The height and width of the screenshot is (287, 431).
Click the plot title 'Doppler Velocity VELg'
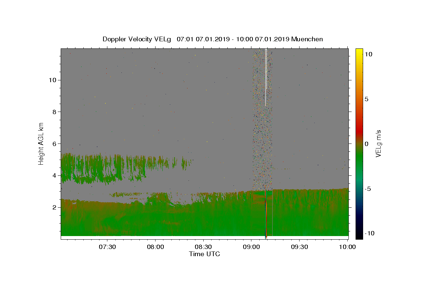click(x=137, y=39)
